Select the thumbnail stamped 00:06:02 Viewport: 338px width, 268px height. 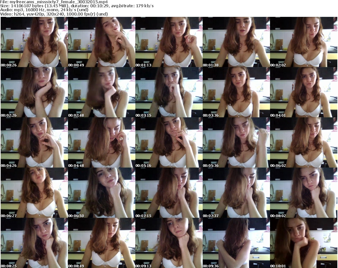(x=304, y=143)
